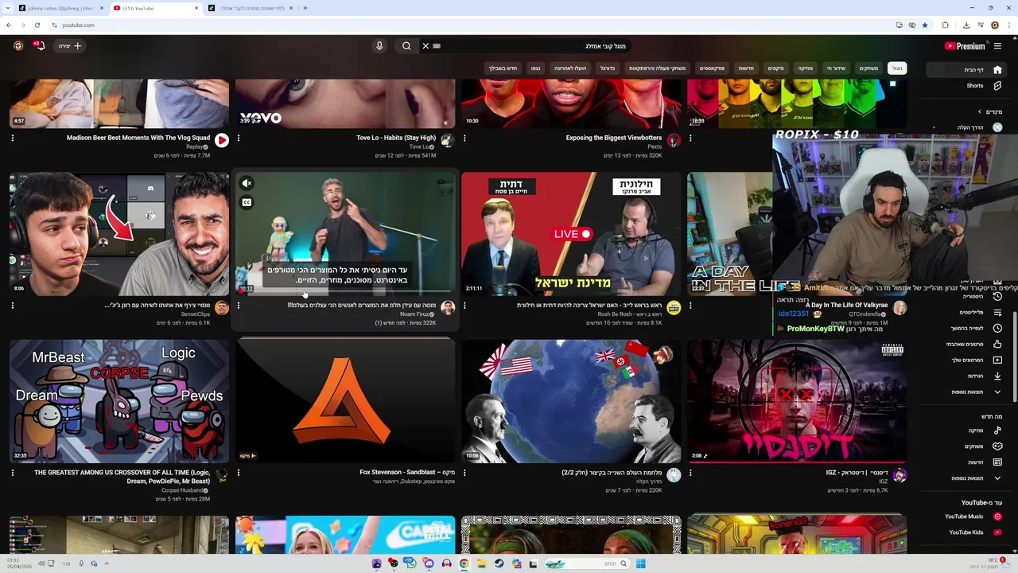Screen dimensions: 1018x573
Task: Expand the מינויים subscriptions section
Action: point(991,111)
